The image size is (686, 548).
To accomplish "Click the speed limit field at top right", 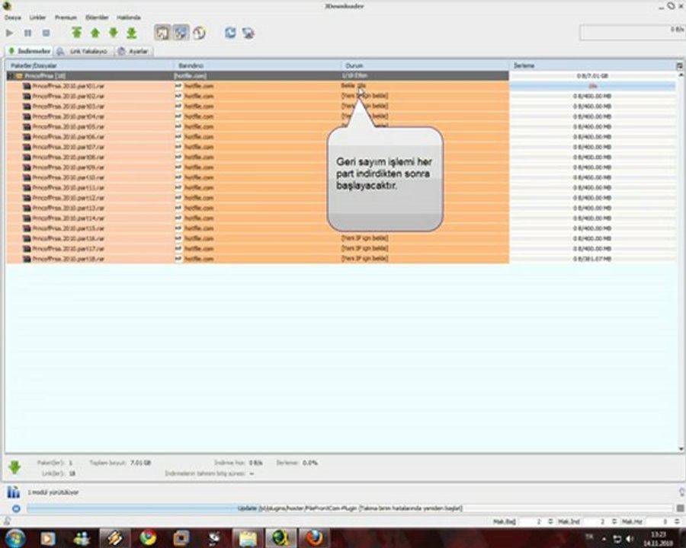I will pos(632,33).
